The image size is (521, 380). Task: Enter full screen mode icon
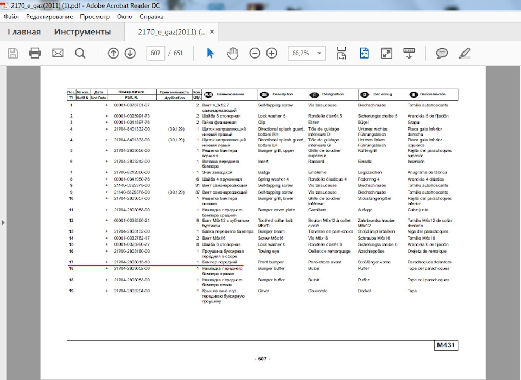pos(386,53)
